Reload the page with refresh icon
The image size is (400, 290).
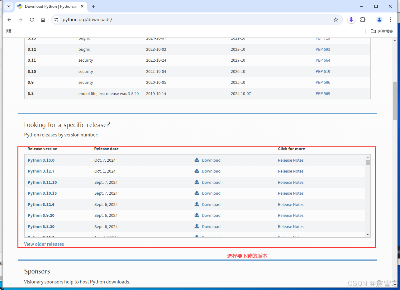click(x=32, y=20)
